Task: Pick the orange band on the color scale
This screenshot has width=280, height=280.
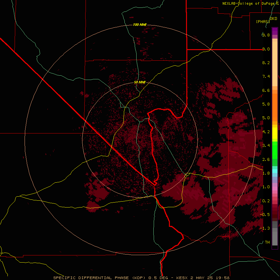Action: coord(275,107)
